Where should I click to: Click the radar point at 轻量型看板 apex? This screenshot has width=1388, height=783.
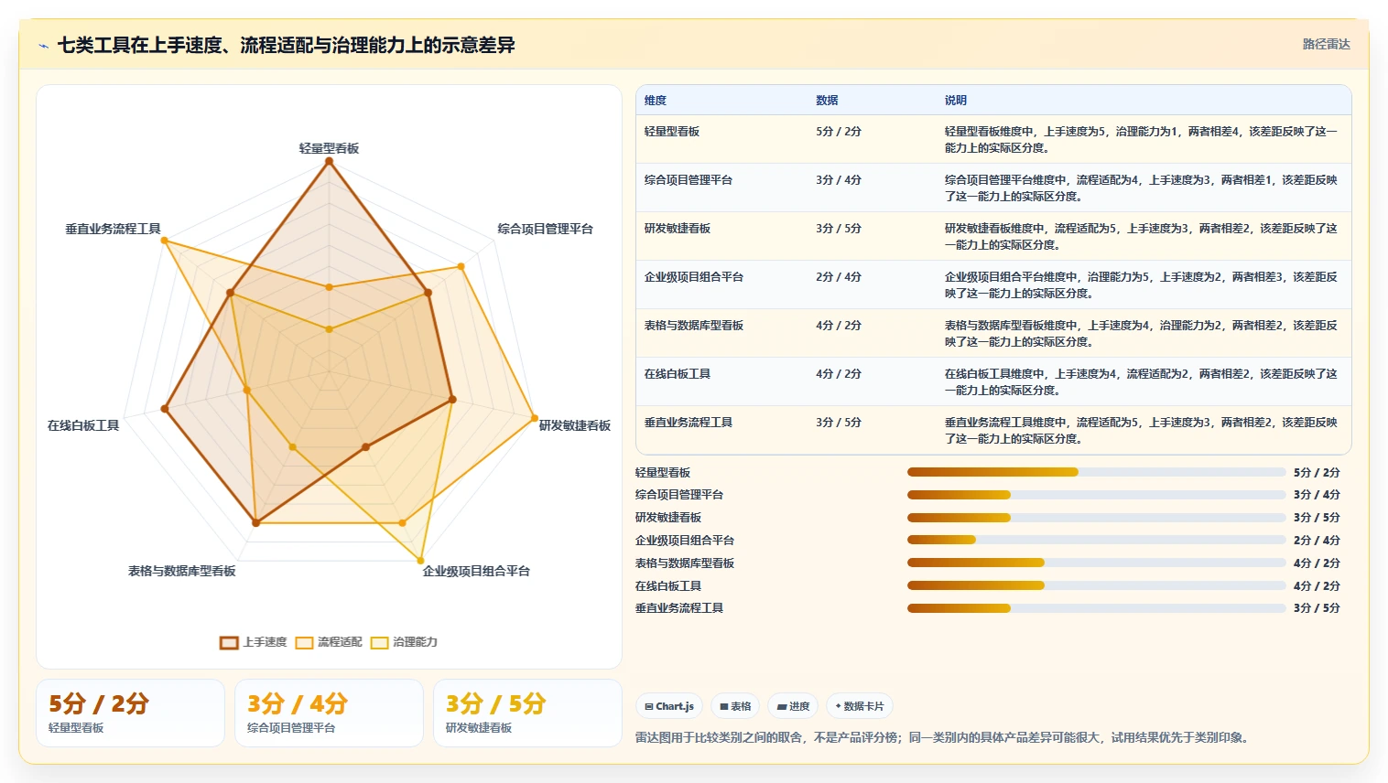(x=329, y=162)
